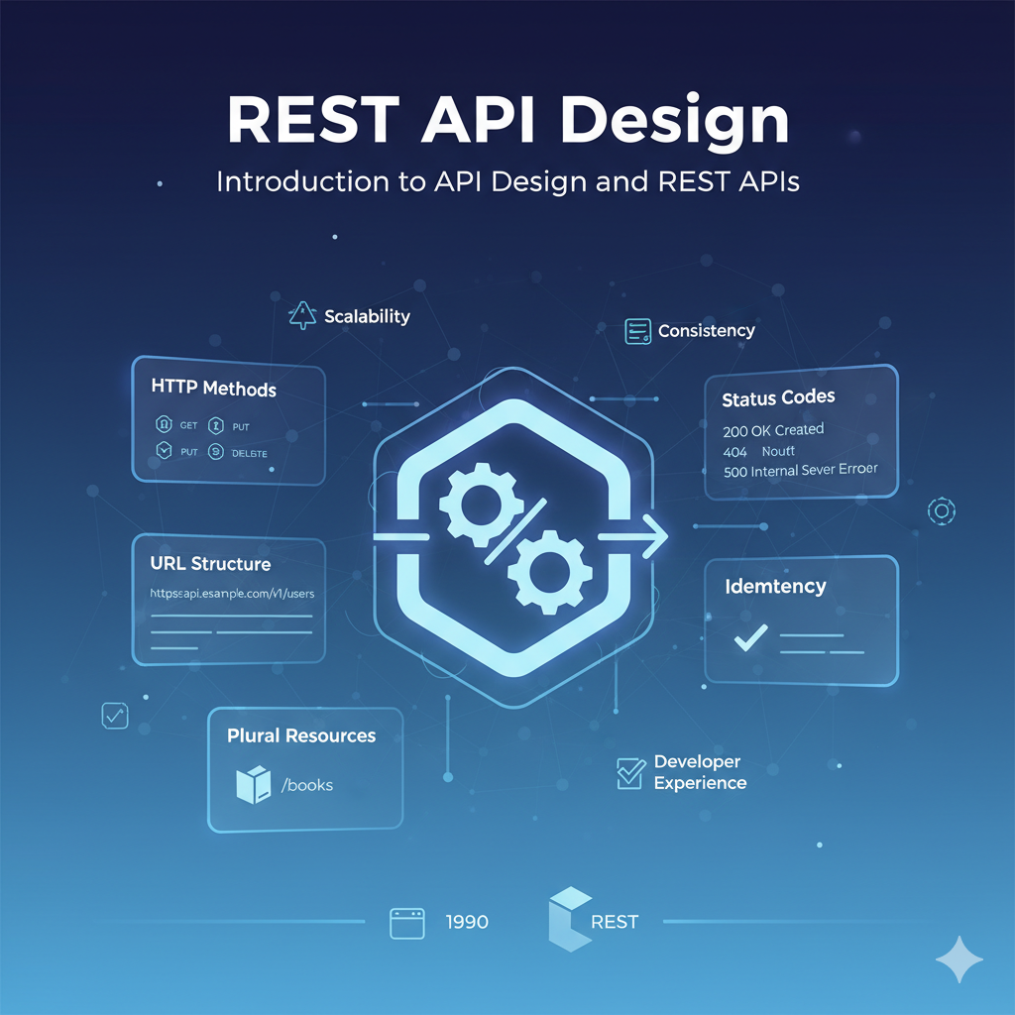This screenshot has height=1015, width=1015.
Task: Click the circular target icon beside Status Codes
Action: coord(942,510)
